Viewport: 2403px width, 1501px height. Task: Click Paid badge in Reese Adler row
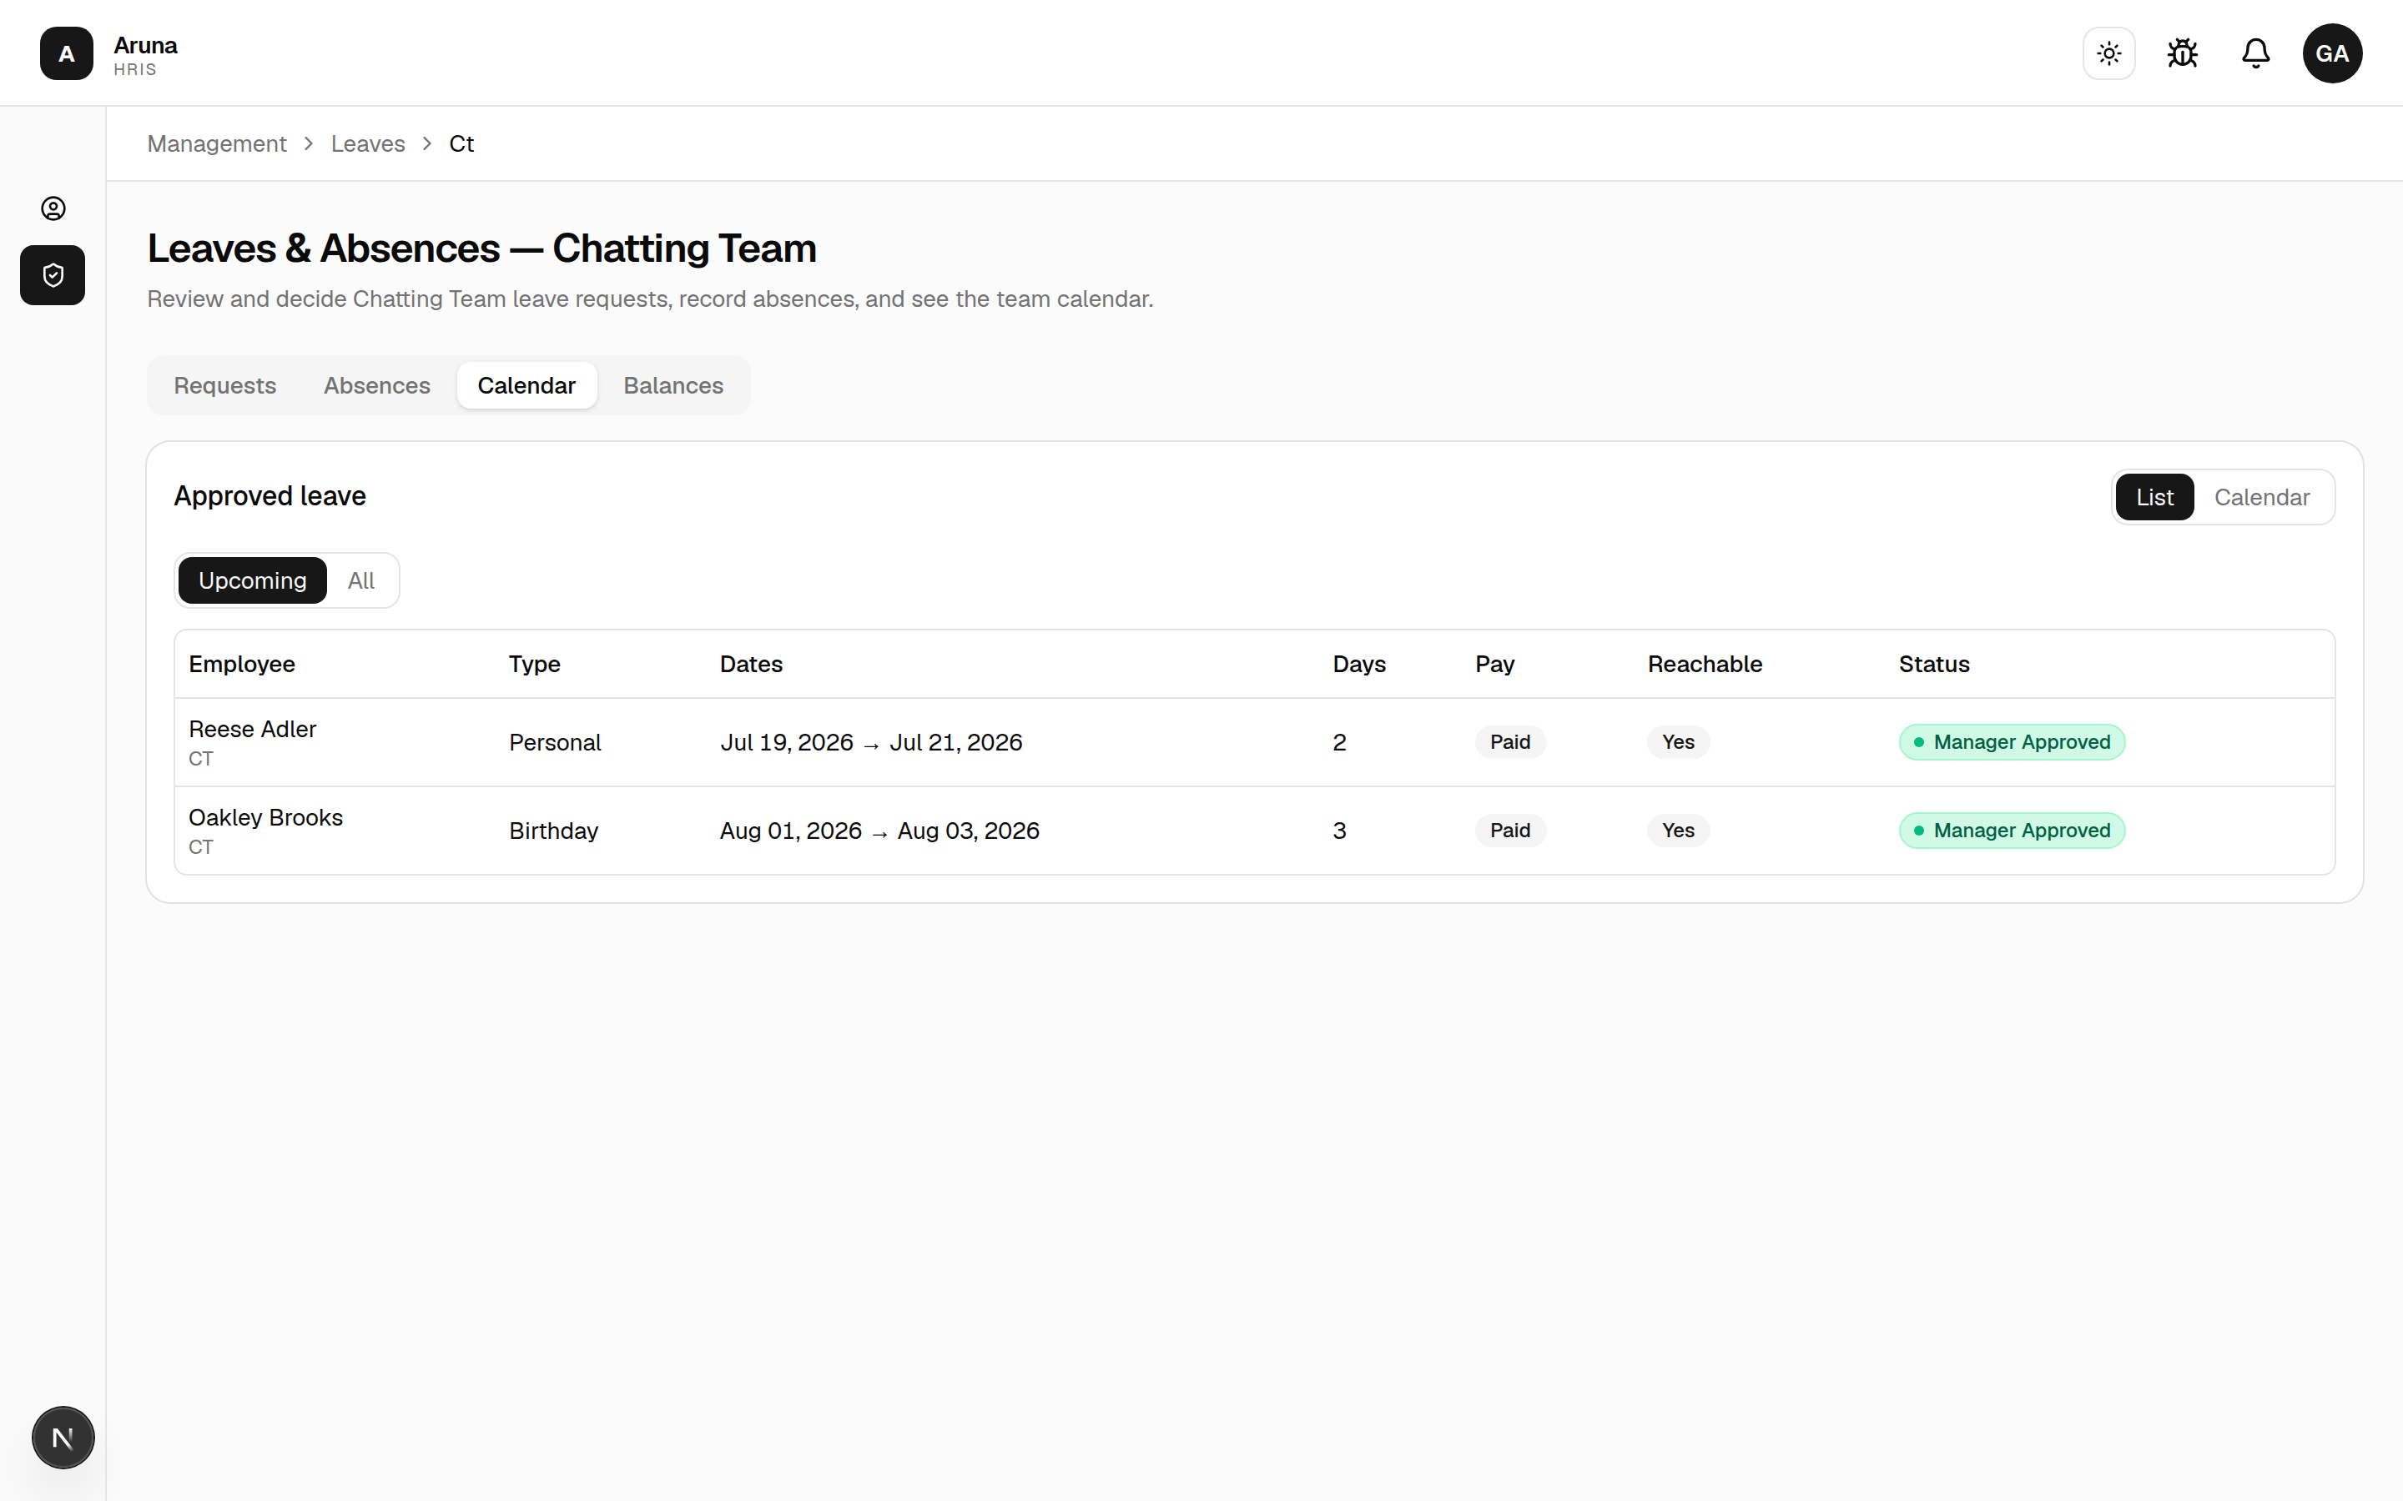[1509, 742]
